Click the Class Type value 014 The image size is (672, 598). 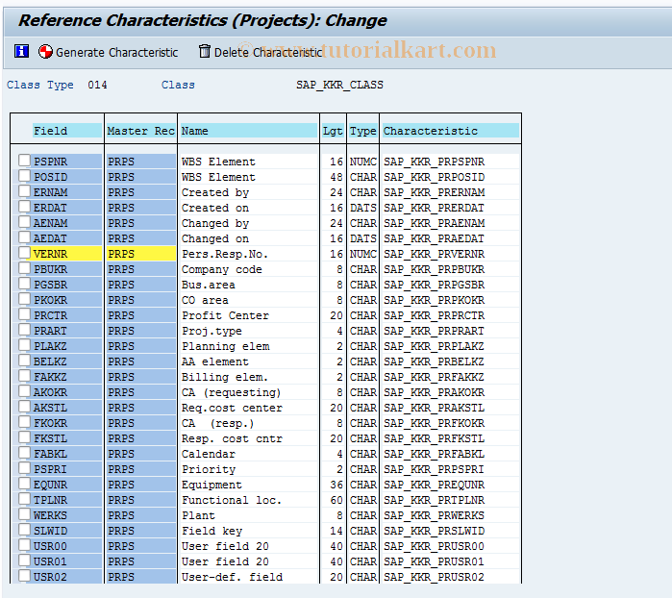[x=97, y=85]
